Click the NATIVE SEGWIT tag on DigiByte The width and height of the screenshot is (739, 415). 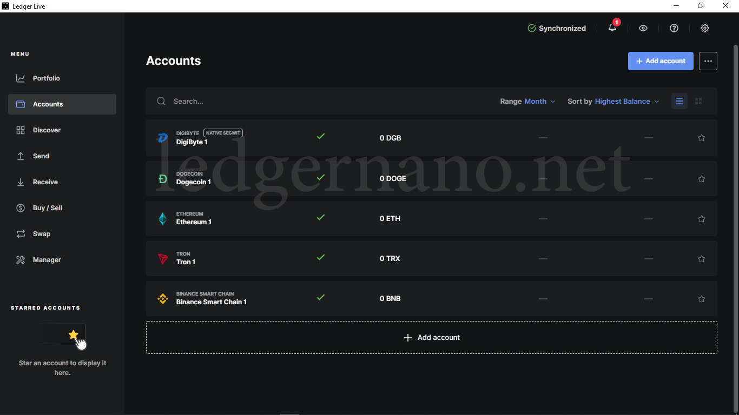click(x=223, y=133)
